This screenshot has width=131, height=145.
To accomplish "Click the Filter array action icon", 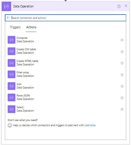I will pyautogui.click(x=11, y=74).
